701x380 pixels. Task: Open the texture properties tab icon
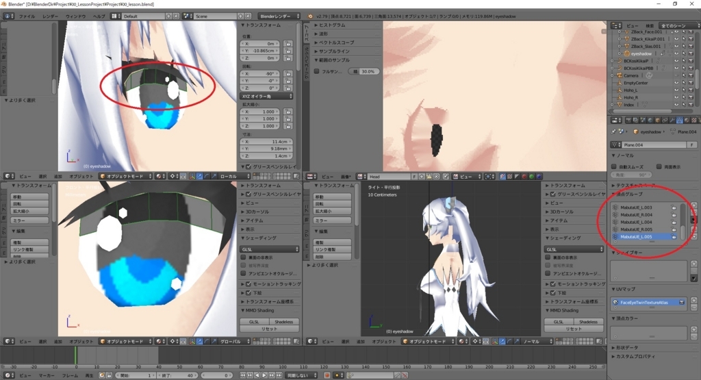(x=694, y=121)
